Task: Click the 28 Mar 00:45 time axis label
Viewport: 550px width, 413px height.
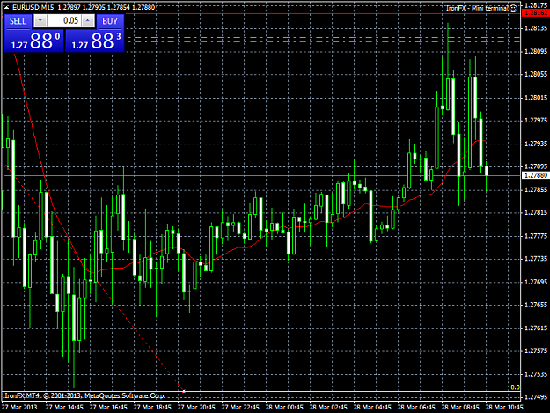Action: point(284,408)
